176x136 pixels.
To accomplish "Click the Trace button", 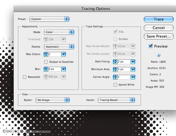I will pyautogui.click(x=159, y=19).
